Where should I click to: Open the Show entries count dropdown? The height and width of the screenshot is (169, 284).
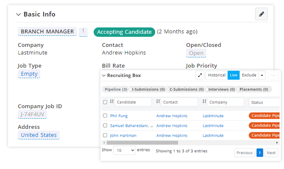point(124,150)
